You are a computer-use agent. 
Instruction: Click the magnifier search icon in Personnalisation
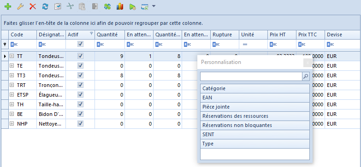pyautogui.click(x=306, y=76)
